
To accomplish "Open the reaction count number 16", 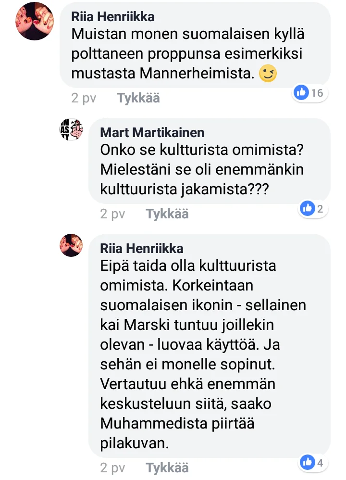I will [x=317, y=93].
